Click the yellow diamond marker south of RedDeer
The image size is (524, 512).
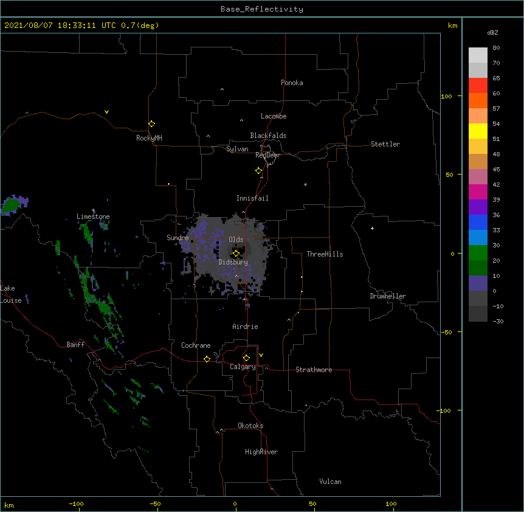258,171
